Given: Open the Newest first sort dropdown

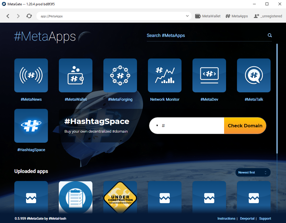Looking at the screenshot, I should pyautogui.click(x=253, y=172).
